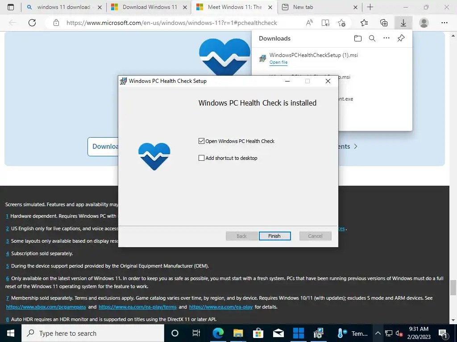Click scrollbar up arrow on webpage

click(x=453, y=36)
